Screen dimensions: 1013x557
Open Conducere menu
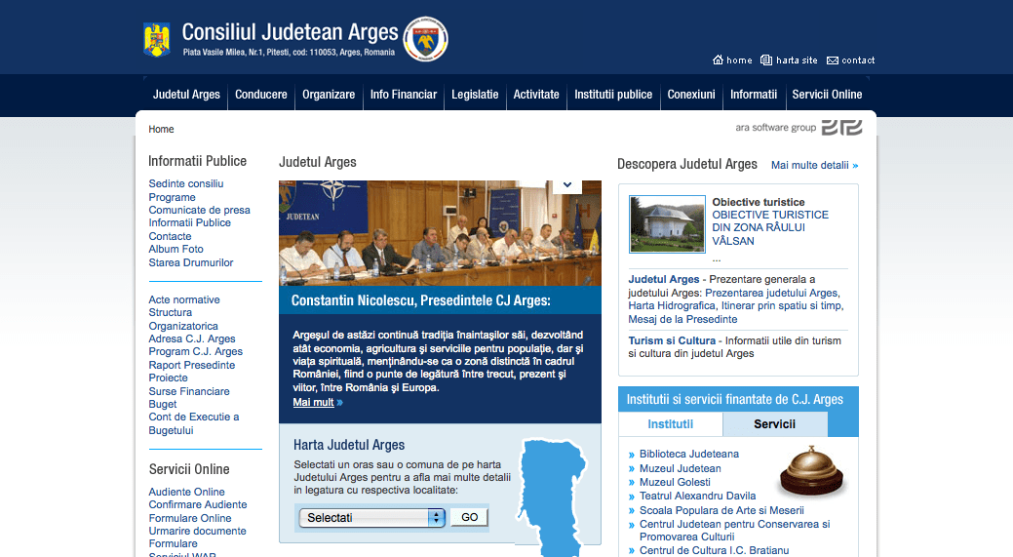coord(261,95)
